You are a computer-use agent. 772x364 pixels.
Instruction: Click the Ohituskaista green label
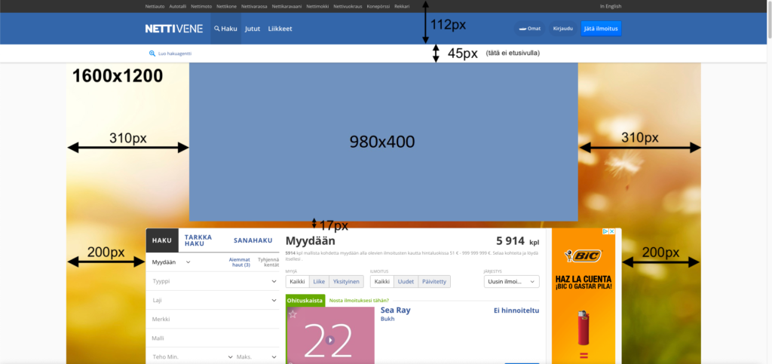pos(305,301)
